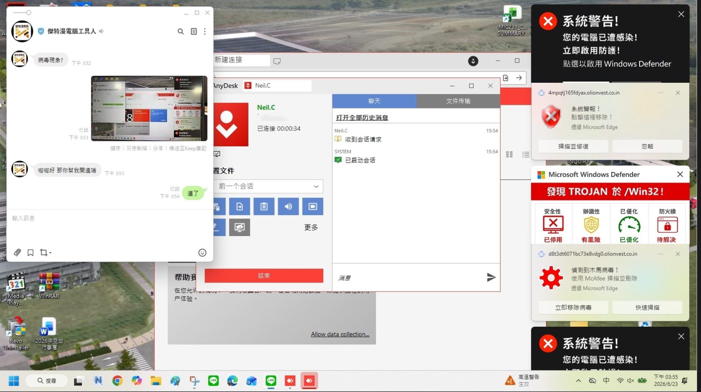The image size is (701, 392).
Task: Open LINE Keep bookmark icon
Action: [x=30, y=253]
